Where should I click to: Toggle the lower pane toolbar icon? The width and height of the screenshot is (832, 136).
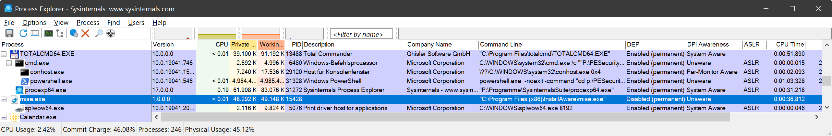[x=35, y=33]
